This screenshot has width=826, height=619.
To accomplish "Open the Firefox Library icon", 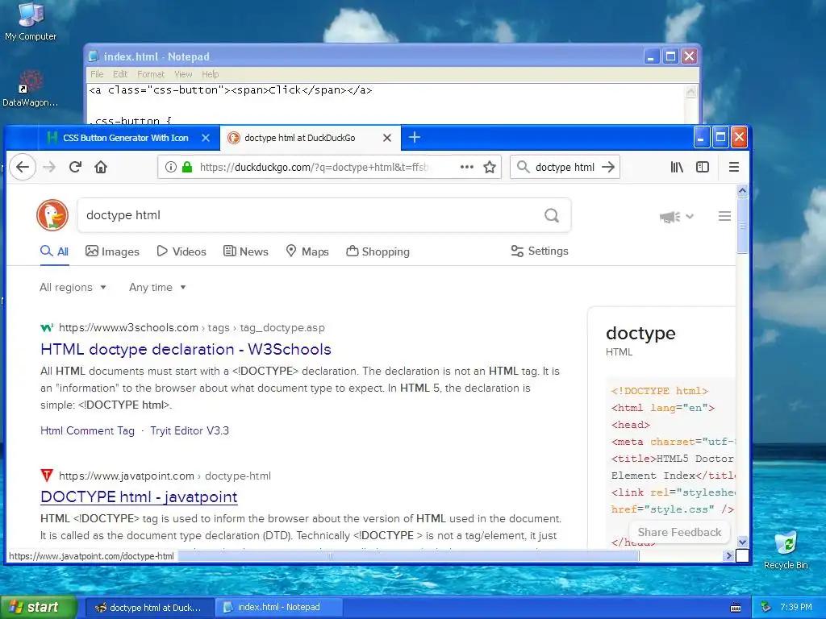I will [677, 168].
